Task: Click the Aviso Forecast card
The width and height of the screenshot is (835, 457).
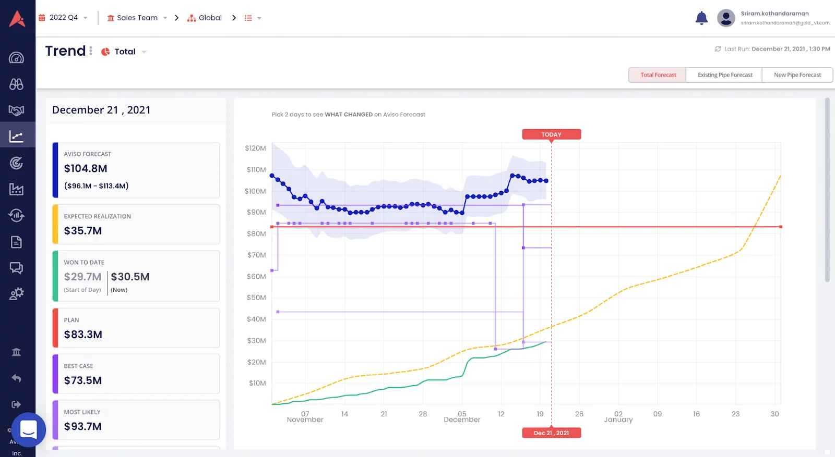Action: tap(136, 170)
